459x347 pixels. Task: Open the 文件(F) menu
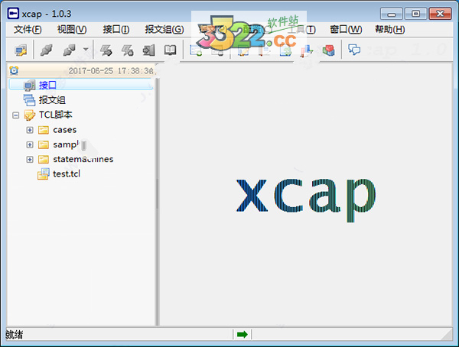28,29
